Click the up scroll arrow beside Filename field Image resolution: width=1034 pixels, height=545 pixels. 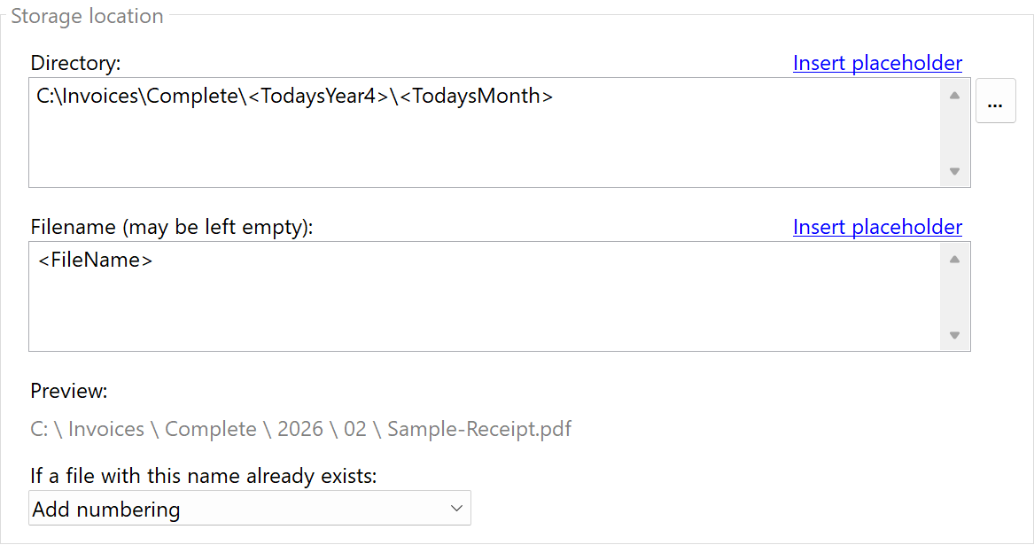(954, 258)
